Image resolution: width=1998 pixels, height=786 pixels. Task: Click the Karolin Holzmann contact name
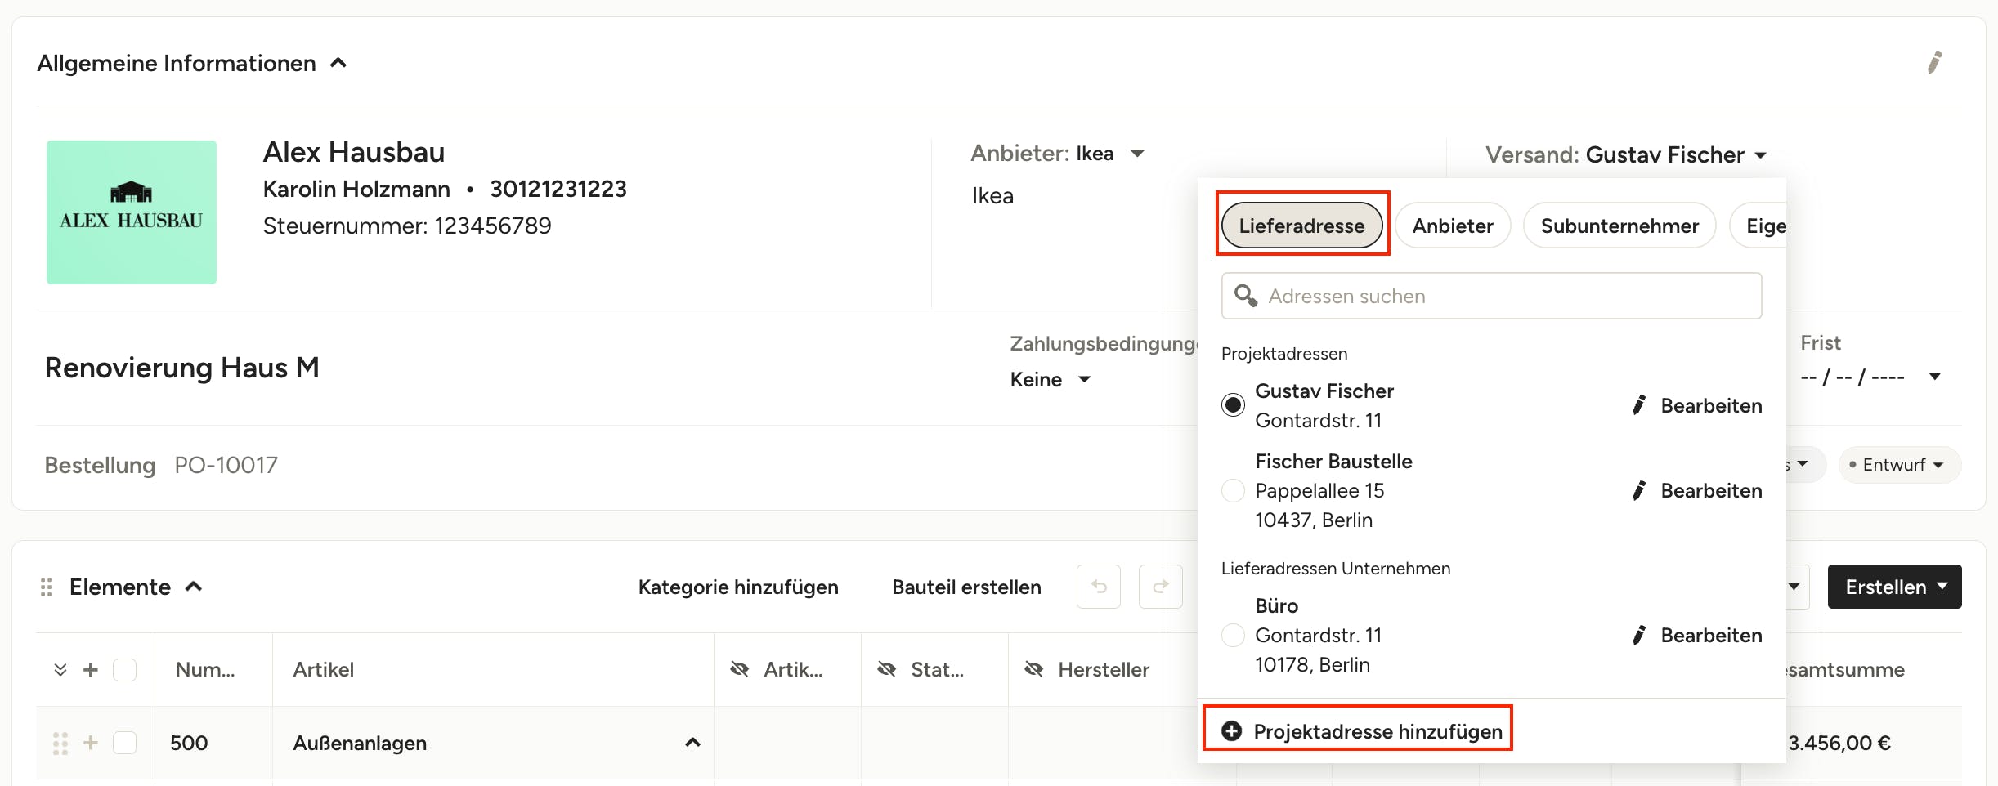point(356,189)
